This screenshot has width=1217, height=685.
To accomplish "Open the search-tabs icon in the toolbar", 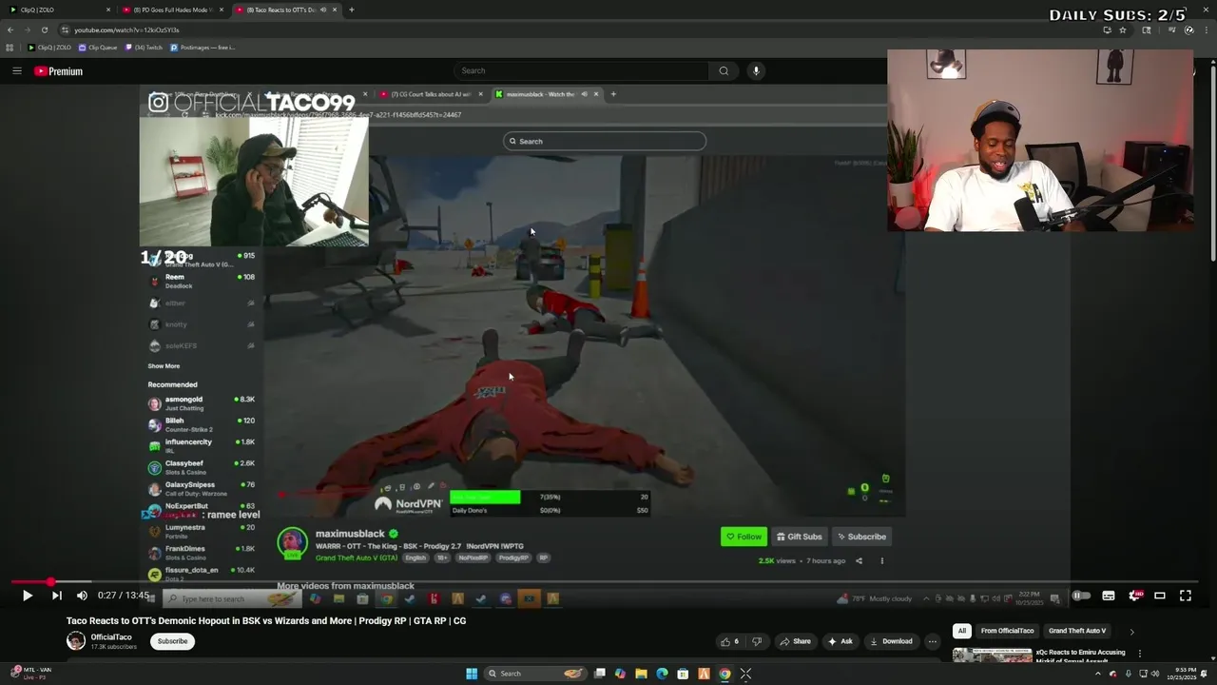I will click(x=1146, y=29).
